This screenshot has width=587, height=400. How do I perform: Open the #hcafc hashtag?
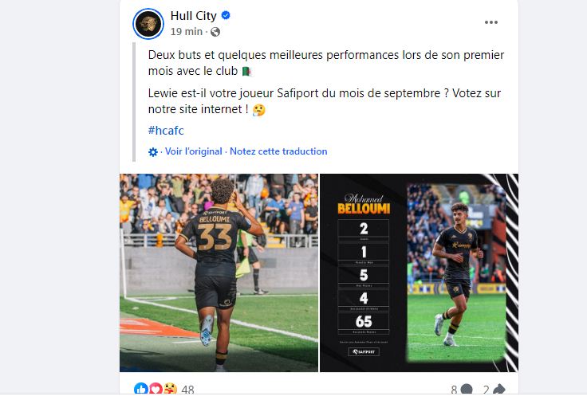point(166,131)
